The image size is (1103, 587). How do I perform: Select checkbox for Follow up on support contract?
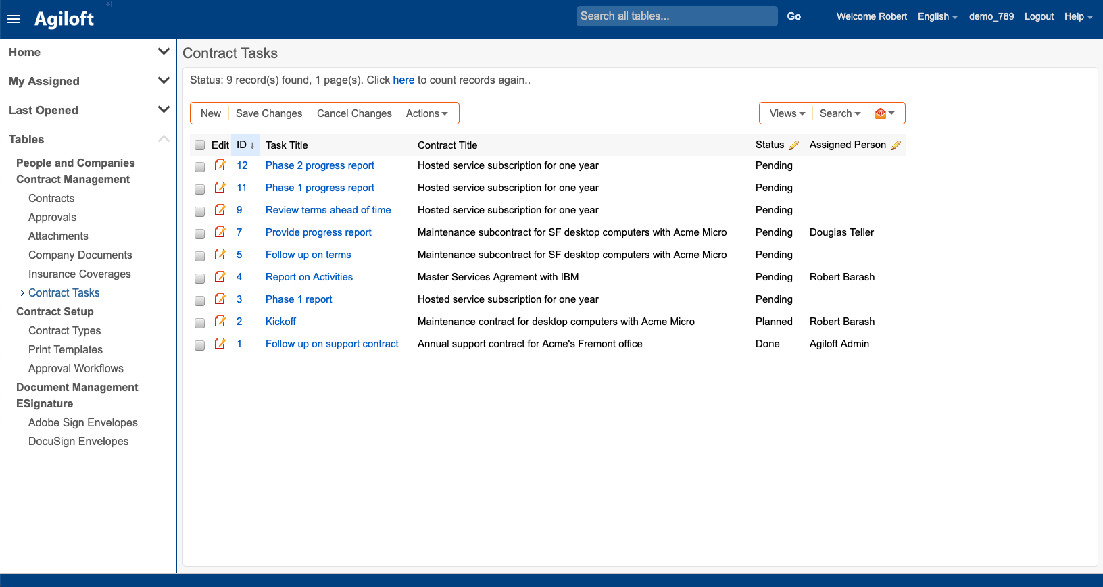[199, 345]
